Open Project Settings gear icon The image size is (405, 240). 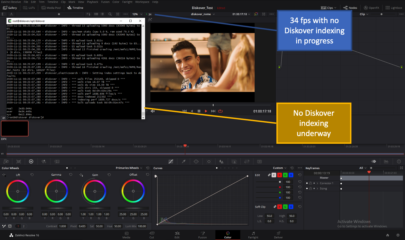(398, 235)
